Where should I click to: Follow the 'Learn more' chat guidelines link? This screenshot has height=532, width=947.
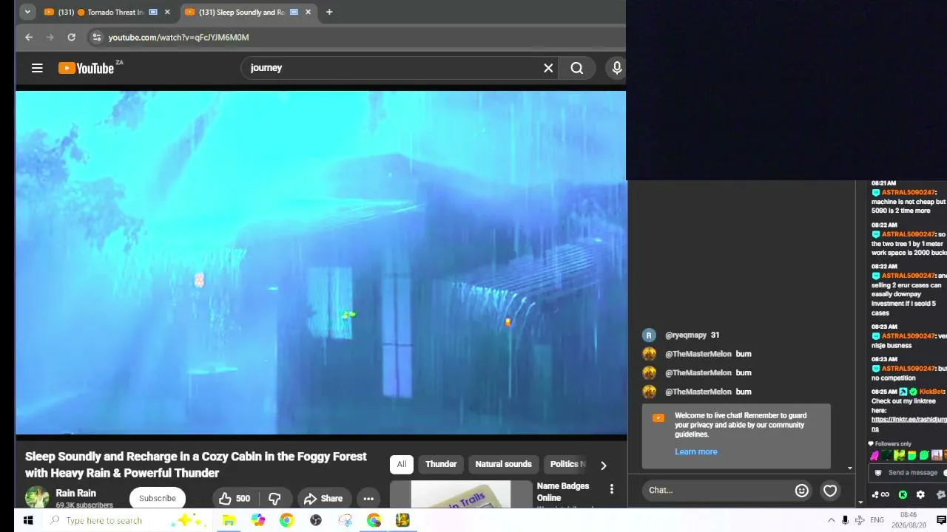coord(695,451)
